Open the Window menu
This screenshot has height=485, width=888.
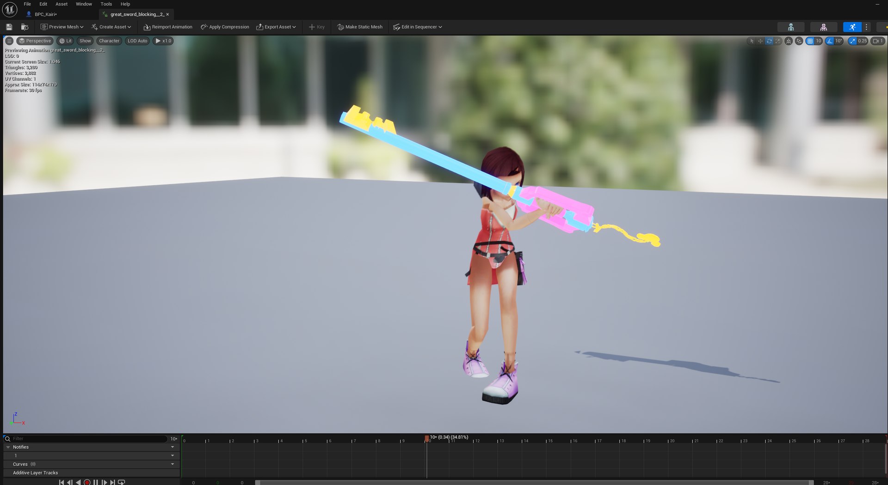(84, 4)
